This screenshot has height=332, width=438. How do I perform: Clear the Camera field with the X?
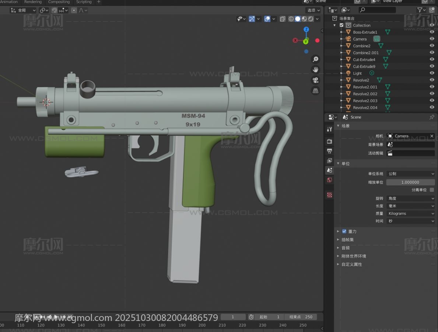tap(432, 136)
